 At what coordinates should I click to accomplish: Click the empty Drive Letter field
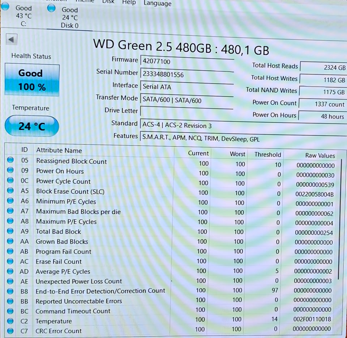click(187, 112)
